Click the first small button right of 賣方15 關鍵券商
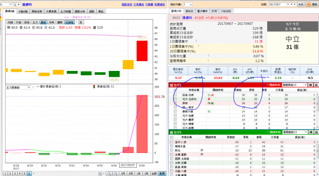Viewport: 319px width, 176px height. pyautogui.click(x=311, y=132)
